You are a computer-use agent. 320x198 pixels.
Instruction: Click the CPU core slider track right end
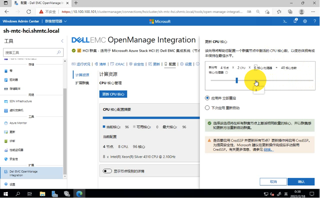click(x=312, y=80)
